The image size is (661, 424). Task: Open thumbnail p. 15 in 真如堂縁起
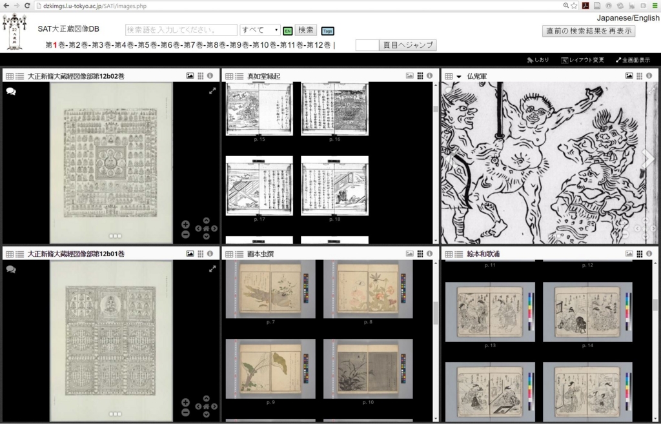pos(259,108)
